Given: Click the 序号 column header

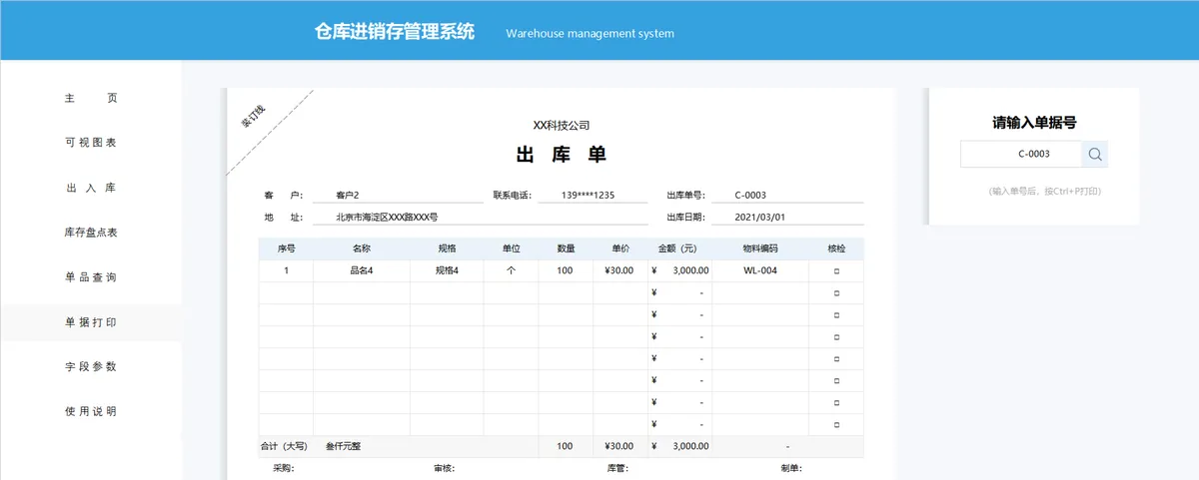Looking at the screenshot, I should point(286,248).
